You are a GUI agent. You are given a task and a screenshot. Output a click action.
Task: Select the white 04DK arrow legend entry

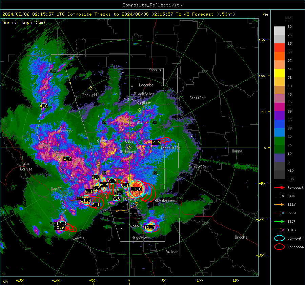click(279, 196)
